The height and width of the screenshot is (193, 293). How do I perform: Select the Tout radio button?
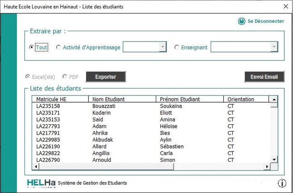pos(31,47)
